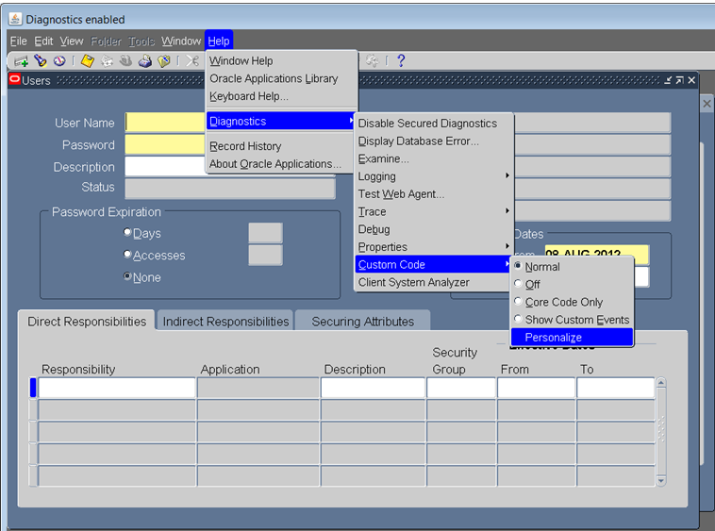Screen dimensions: 715x531
Task: Click the Password input field
Action: pos(165,145)
